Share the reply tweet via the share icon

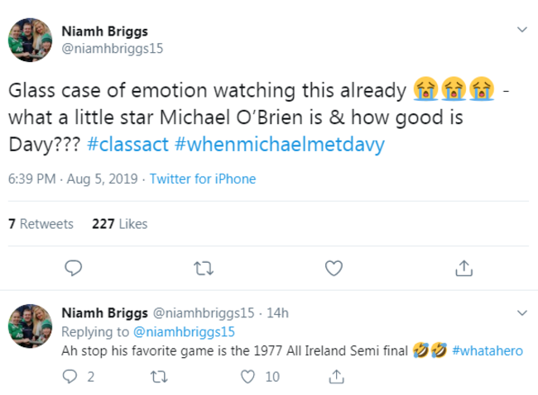coord(336,377)
